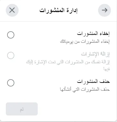
Task: Tap the circular grey X icon background
Action: (x=12, y=10)
